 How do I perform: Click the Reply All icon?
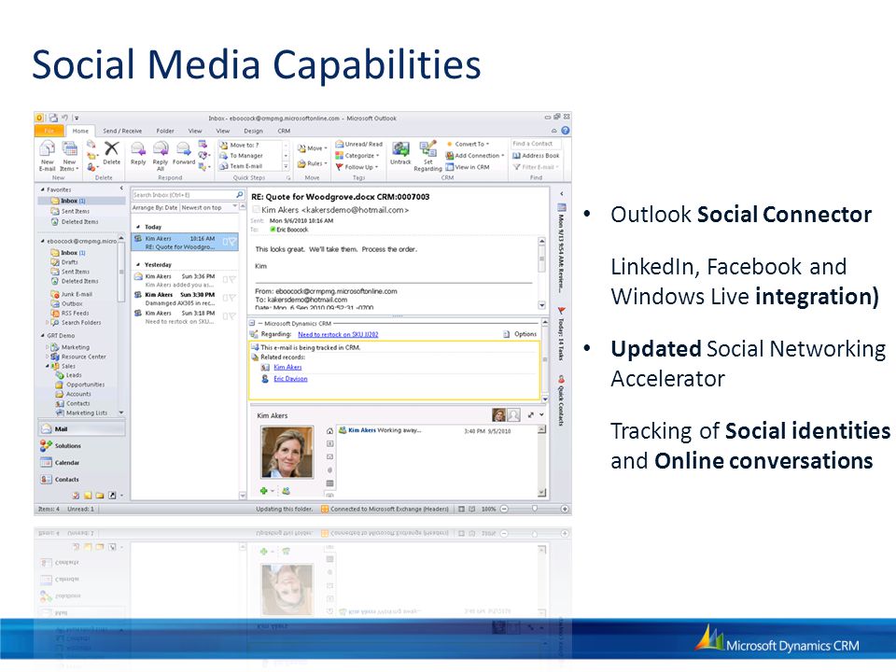click(161, 149)
